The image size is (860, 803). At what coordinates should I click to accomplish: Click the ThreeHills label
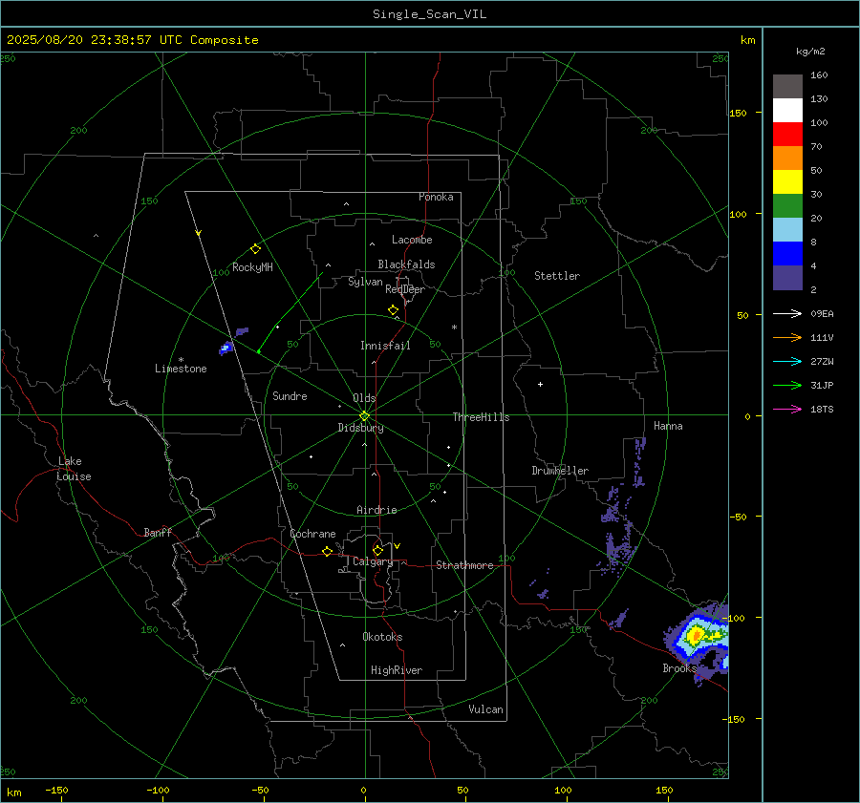coord(481,417)
